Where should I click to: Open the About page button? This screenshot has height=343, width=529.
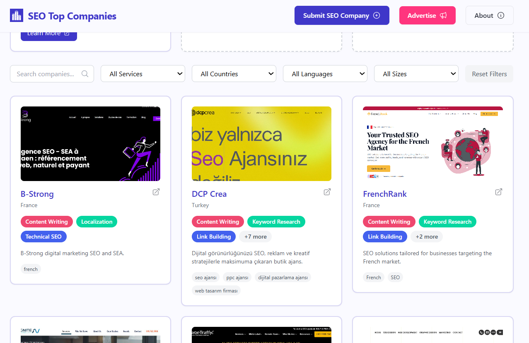pyautogui.click(x=490, y=15)
